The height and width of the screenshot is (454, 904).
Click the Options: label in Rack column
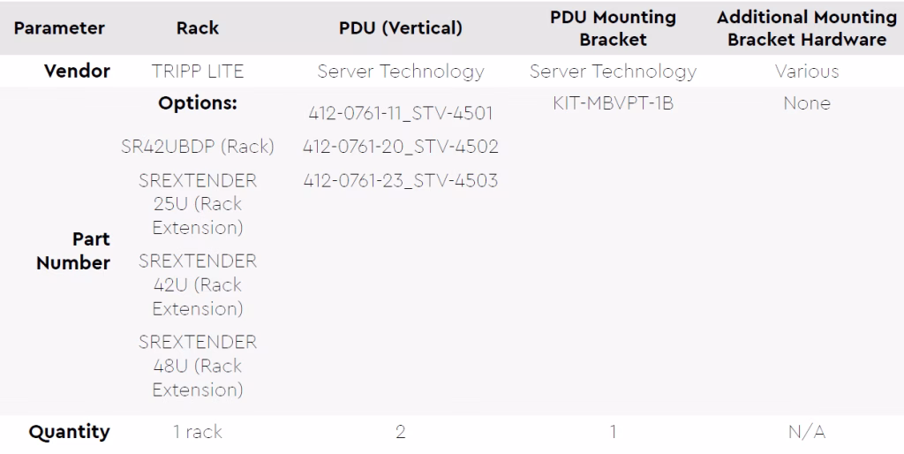[198, 102]
